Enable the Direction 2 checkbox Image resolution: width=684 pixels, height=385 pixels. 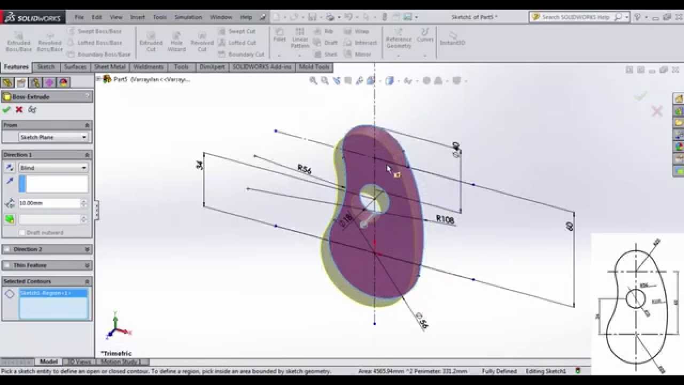click(x=7, y=249)
